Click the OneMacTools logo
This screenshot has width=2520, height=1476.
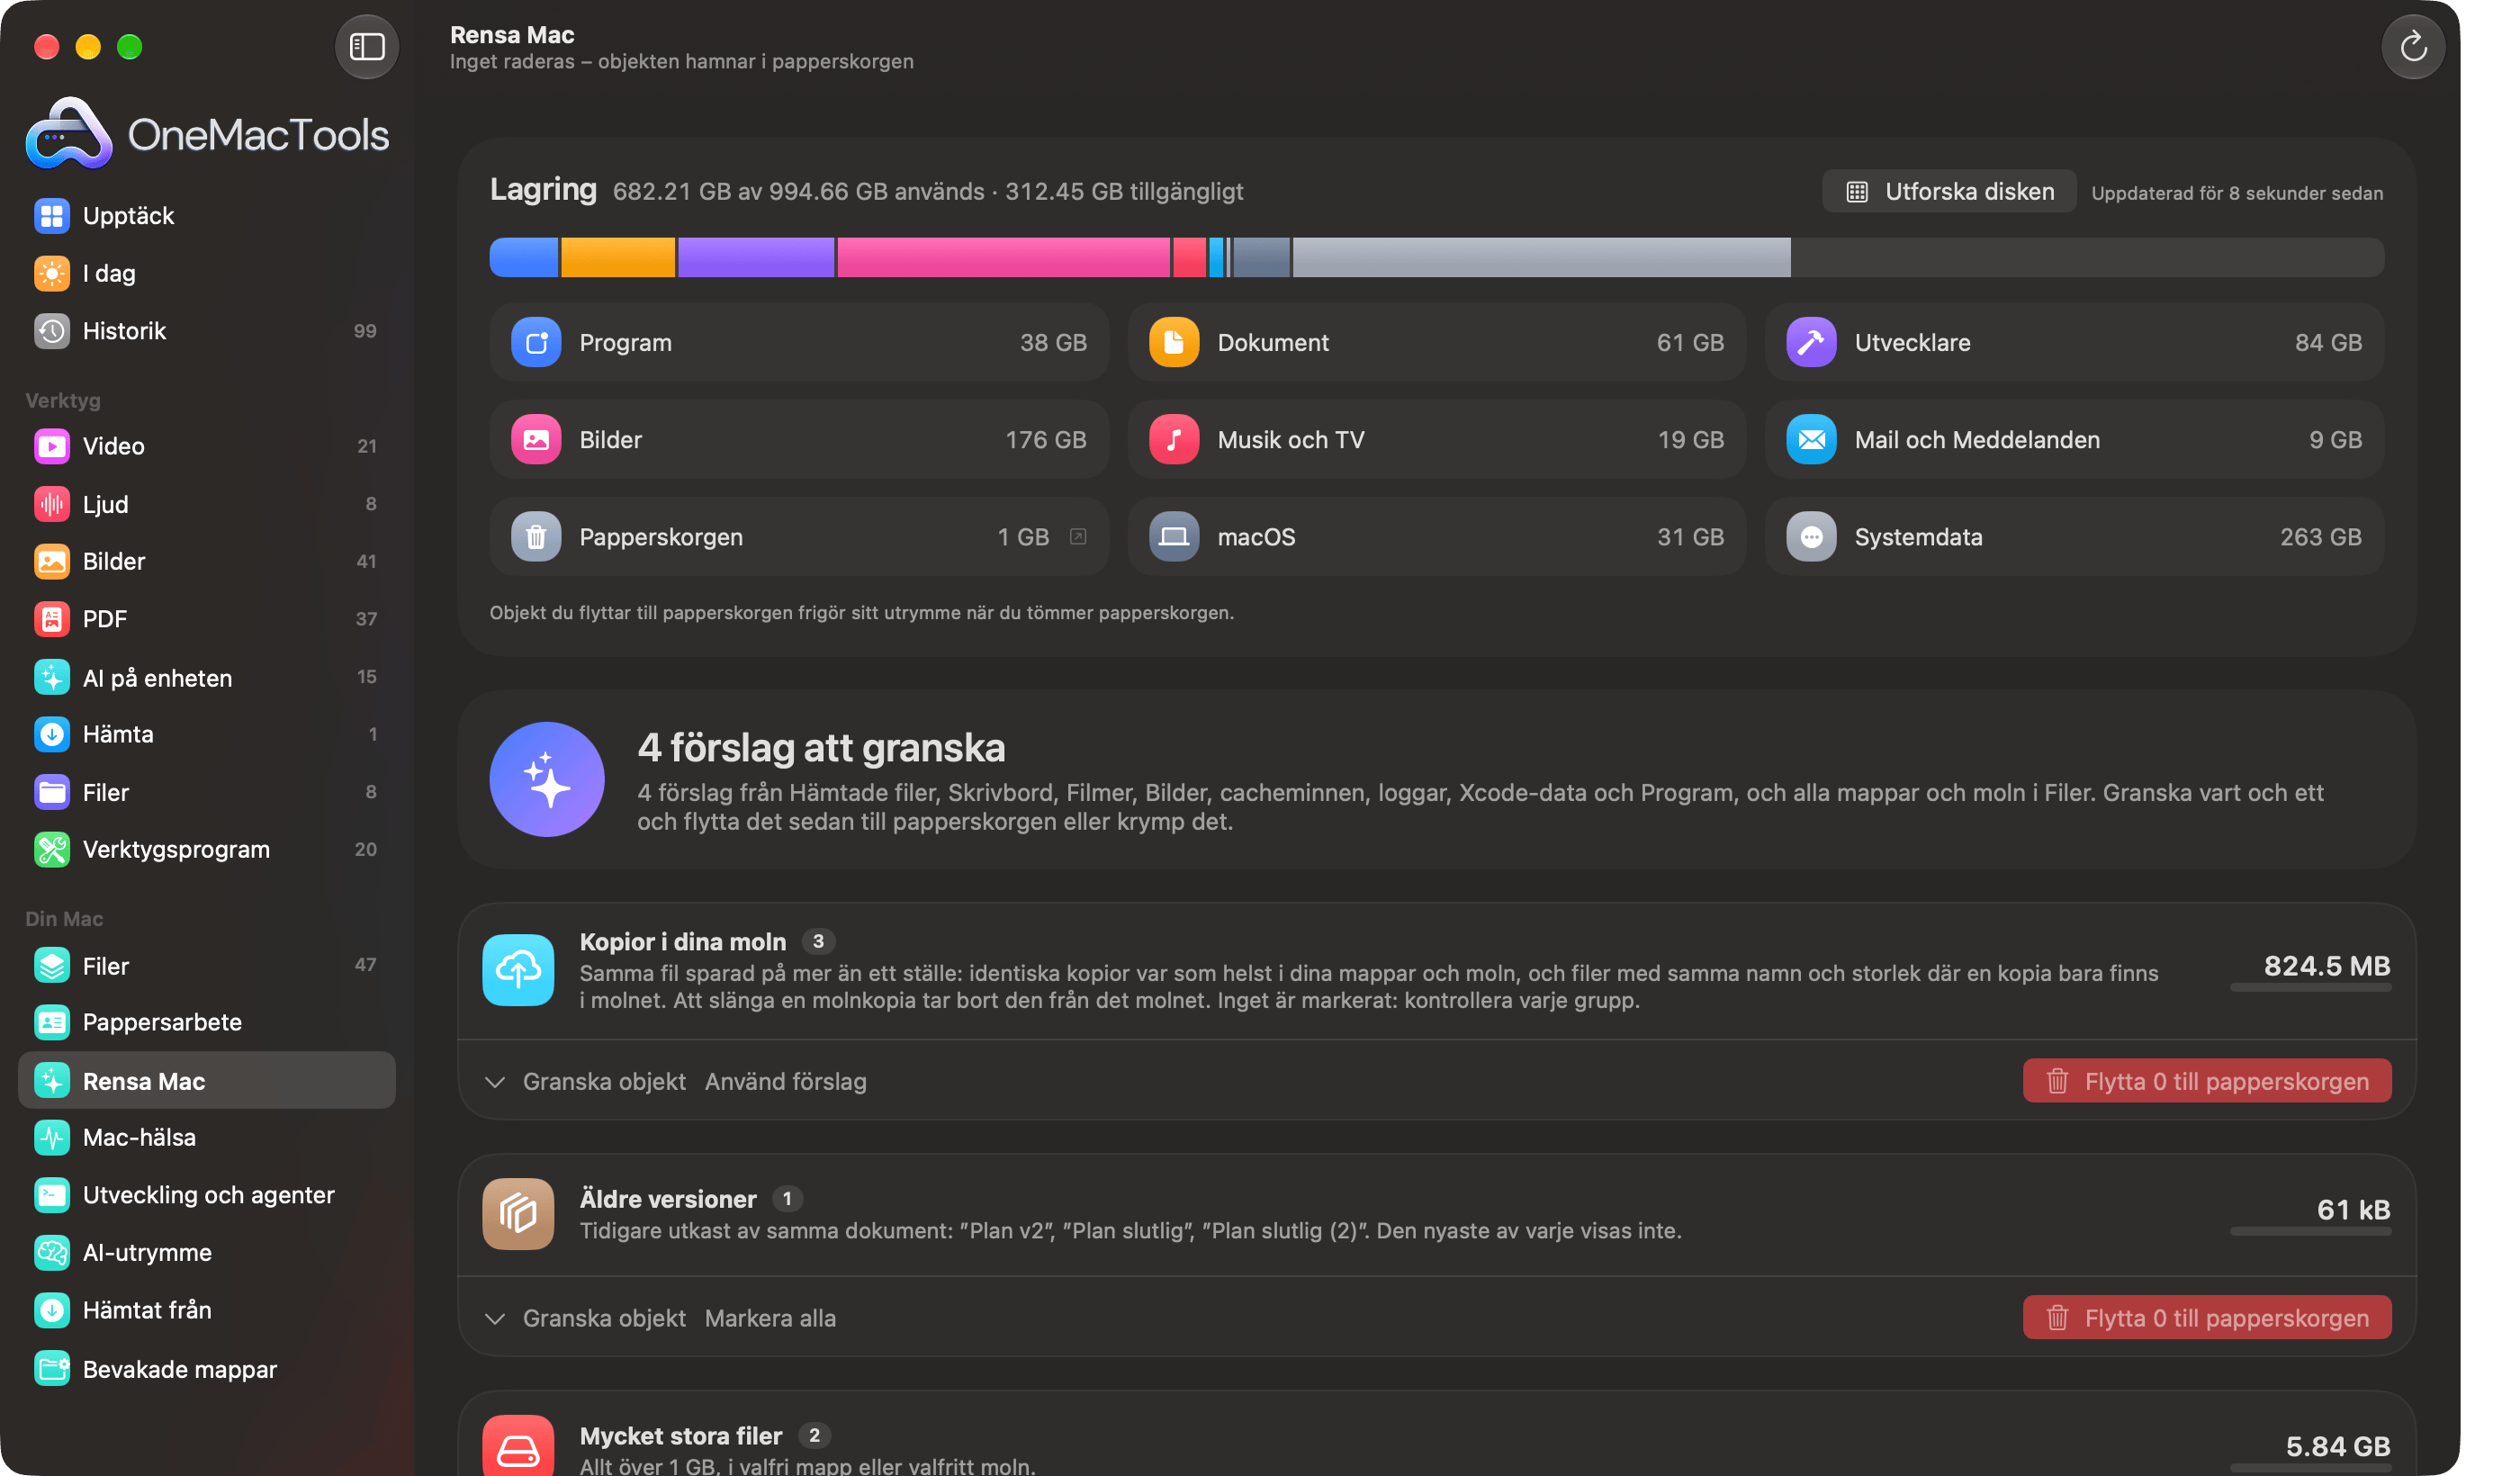point(206,133)
